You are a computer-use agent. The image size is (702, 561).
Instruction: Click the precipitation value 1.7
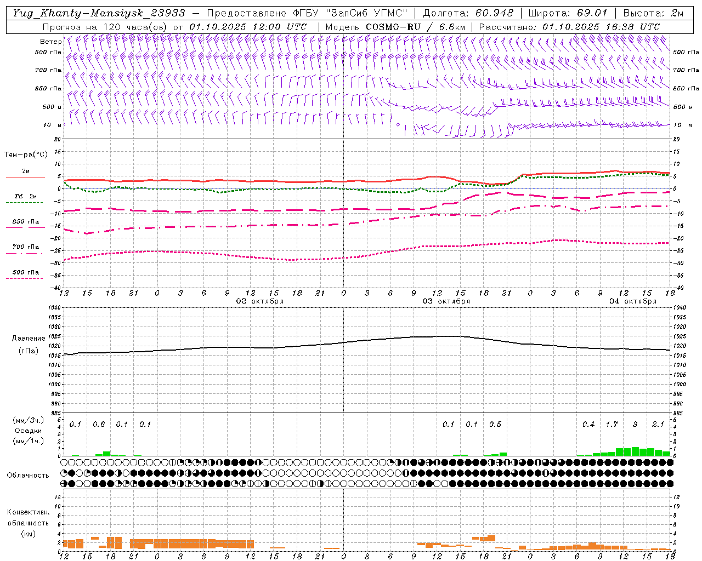[612, 425]
